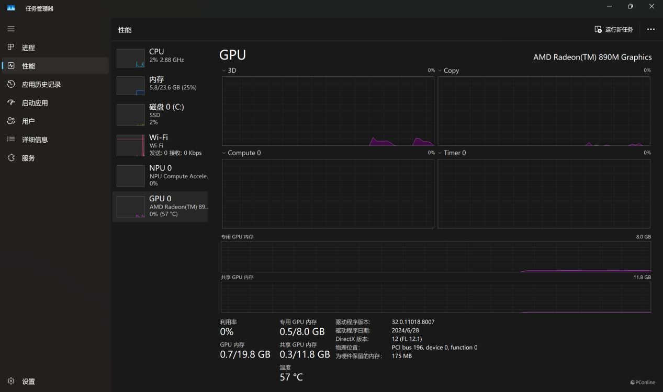Click the 磁盘 0 (C:) label
663x392 pixels.
[166, 107]
